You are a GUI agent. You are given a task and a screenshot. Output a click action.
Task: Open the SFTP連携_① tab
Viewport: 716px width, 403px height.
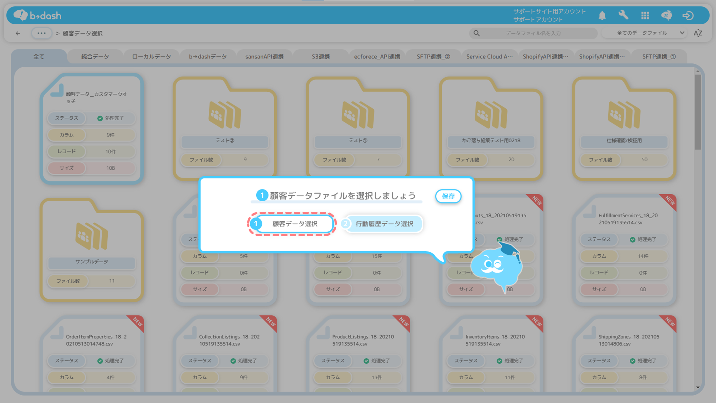[x=659, y=57]
